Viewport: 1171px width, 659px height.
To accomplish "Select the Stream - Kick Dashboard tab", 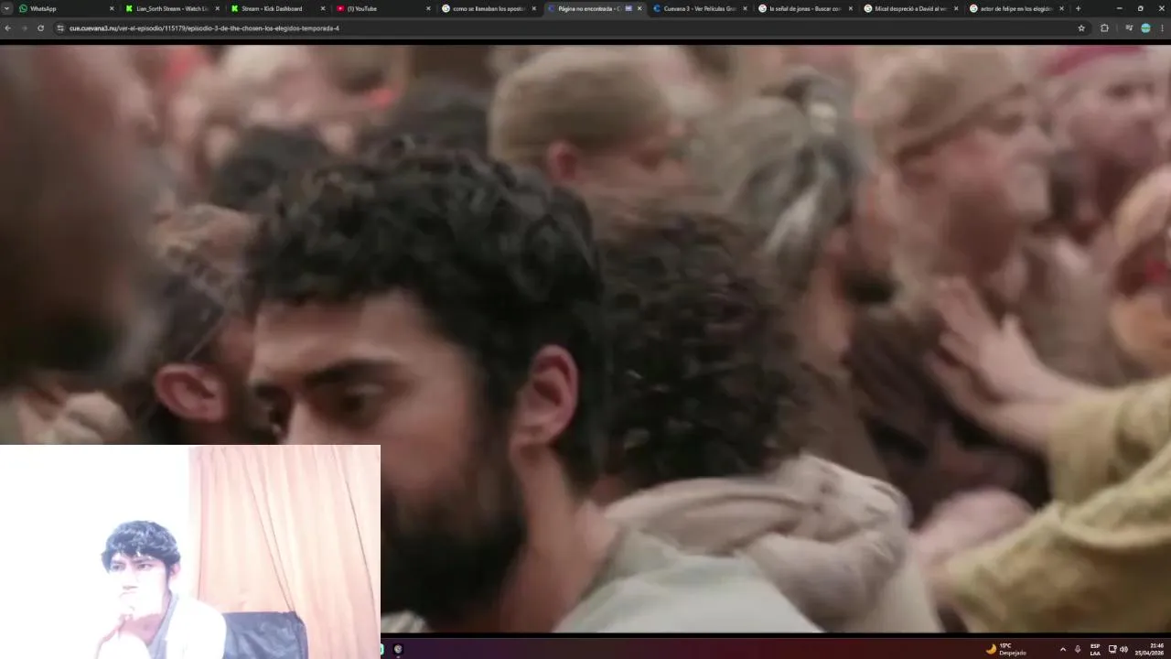I will click(x=276, y=8).
